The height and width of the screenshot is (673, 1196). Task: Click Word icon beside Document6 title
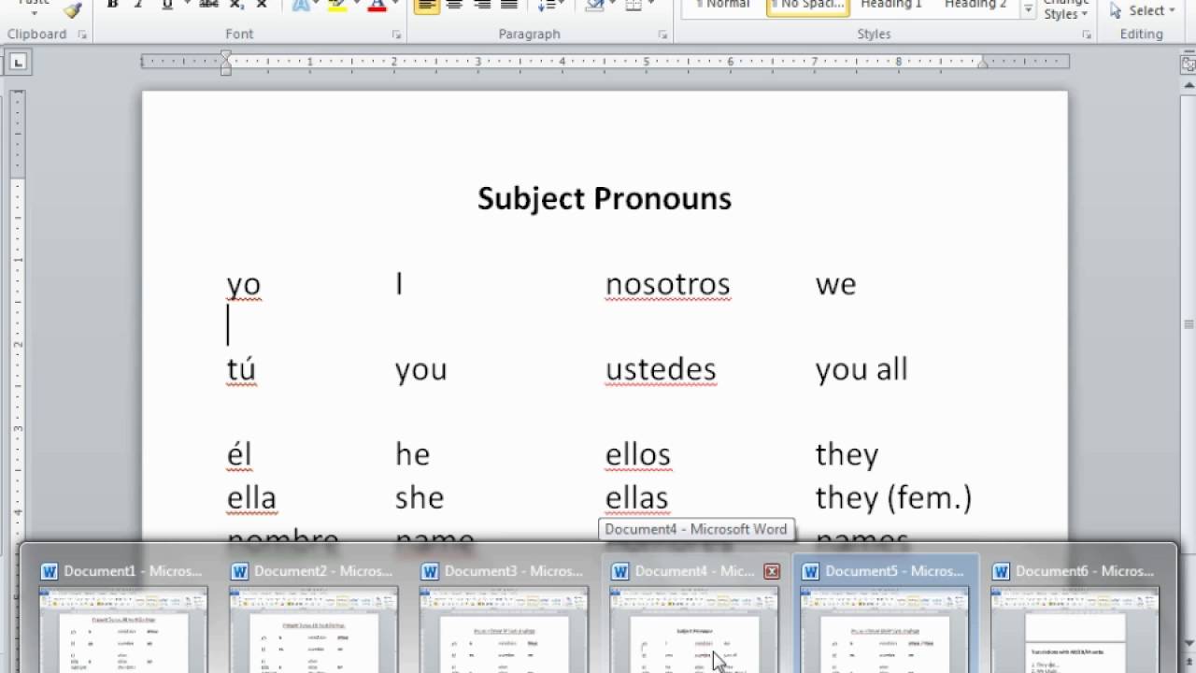tap(1001, 571)
